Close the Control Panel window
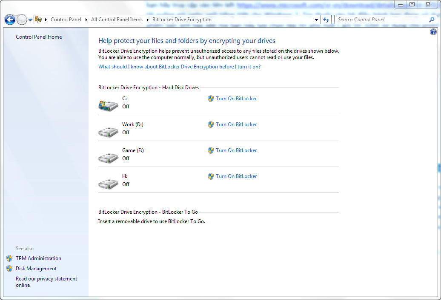The image size is (441, 300). (x=428, y=4)
